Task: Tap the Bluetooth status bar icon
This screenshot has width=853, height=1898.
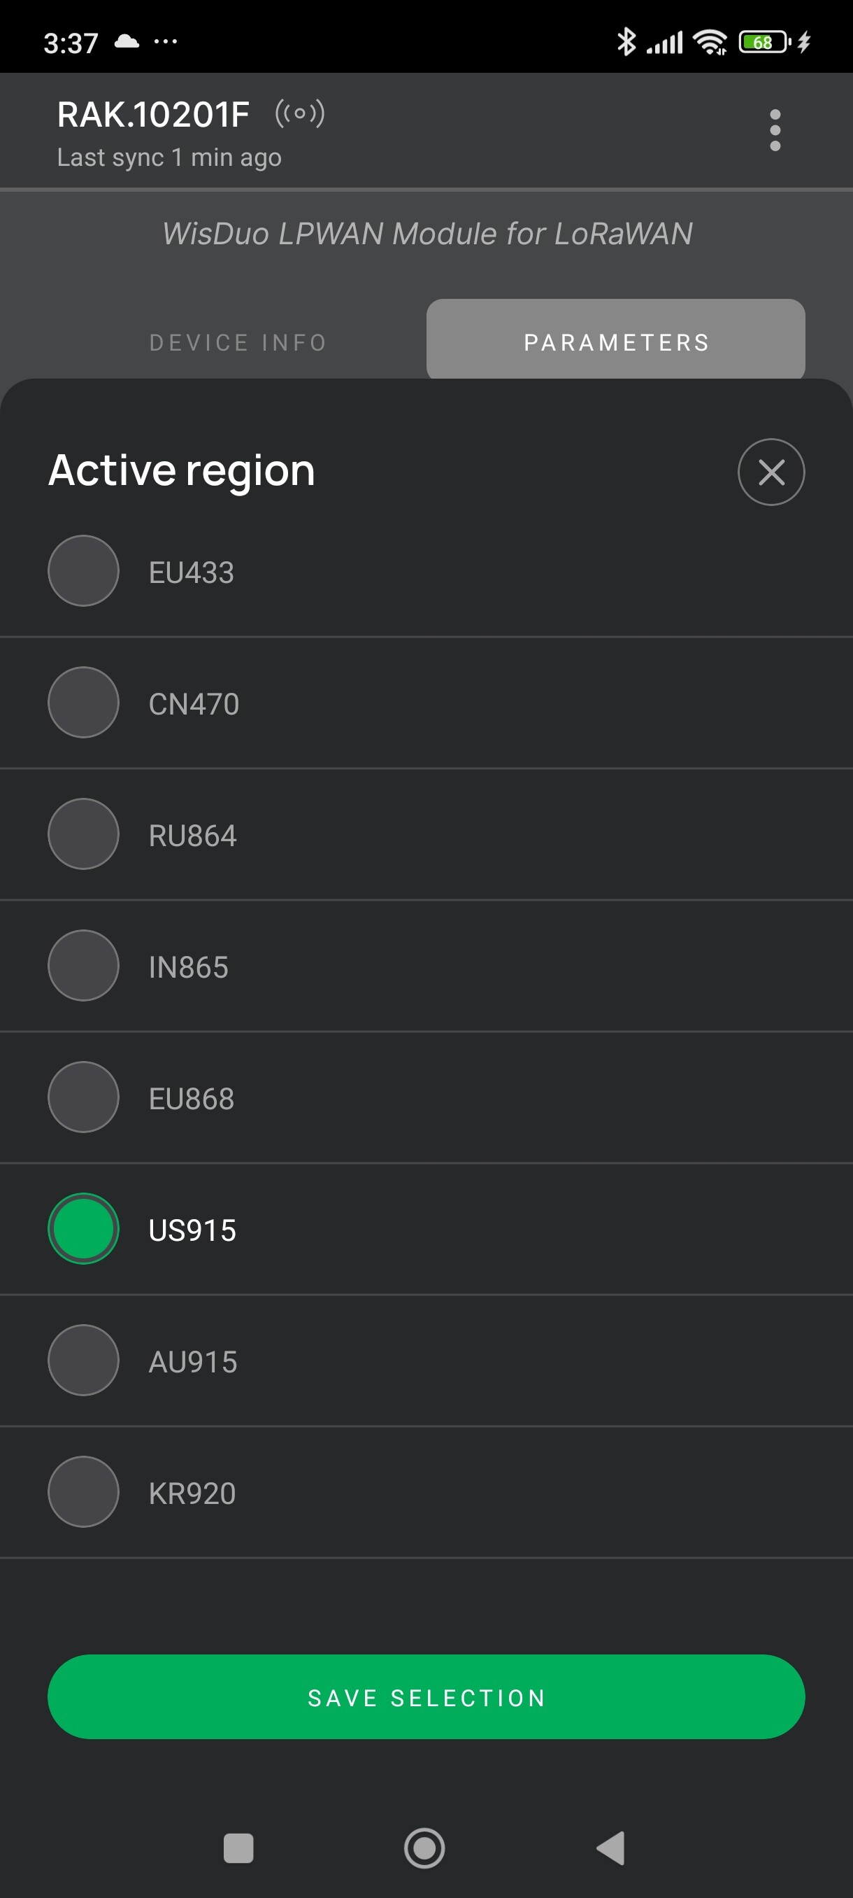Action: pos(626,41)
